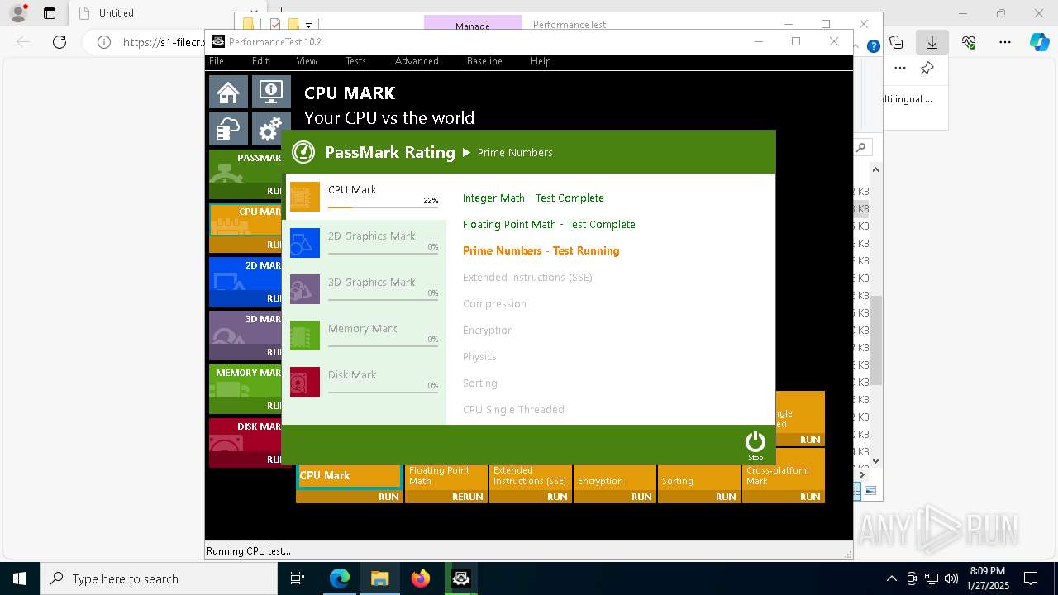Screen dimensions: 1058x595
Task: Click the 2D Graphics Mark progress bar
Action: click(383, 253)
